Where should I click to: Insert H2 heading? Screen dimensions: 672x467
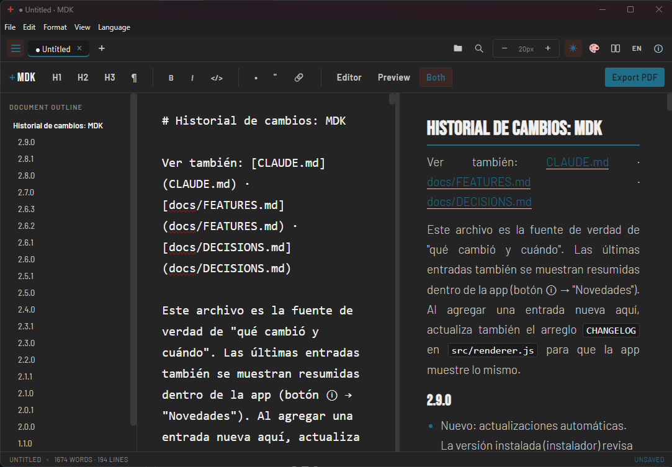pos(83,78)
